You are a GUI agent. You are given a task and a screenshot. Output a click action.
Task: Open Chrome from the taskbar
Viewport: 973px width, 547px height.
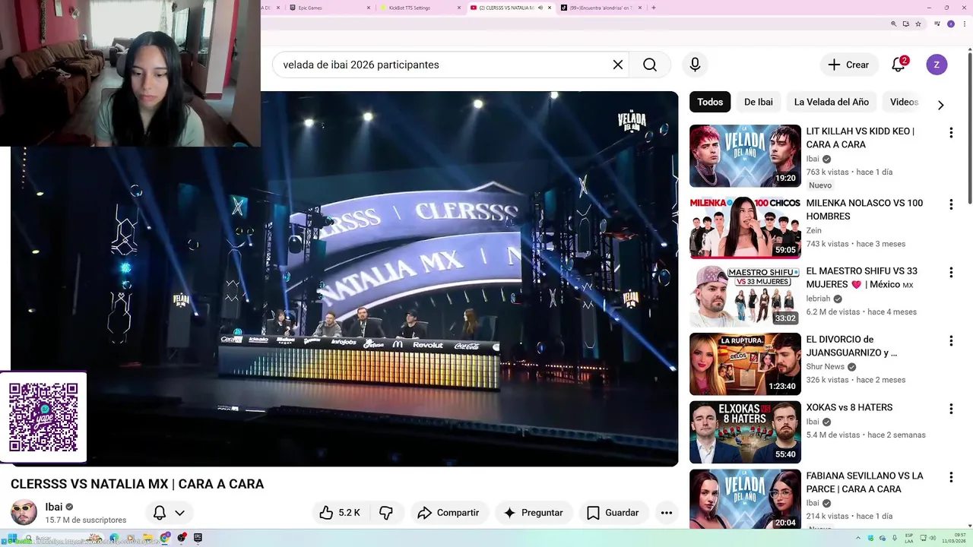click(x=165, y=538)
